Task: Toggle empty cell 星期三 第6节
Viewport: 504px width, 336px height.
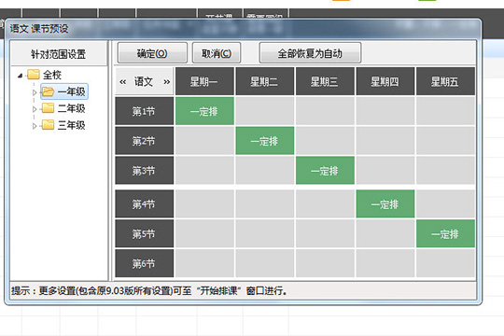Action: pyautogui.click(x=325, y=263)
